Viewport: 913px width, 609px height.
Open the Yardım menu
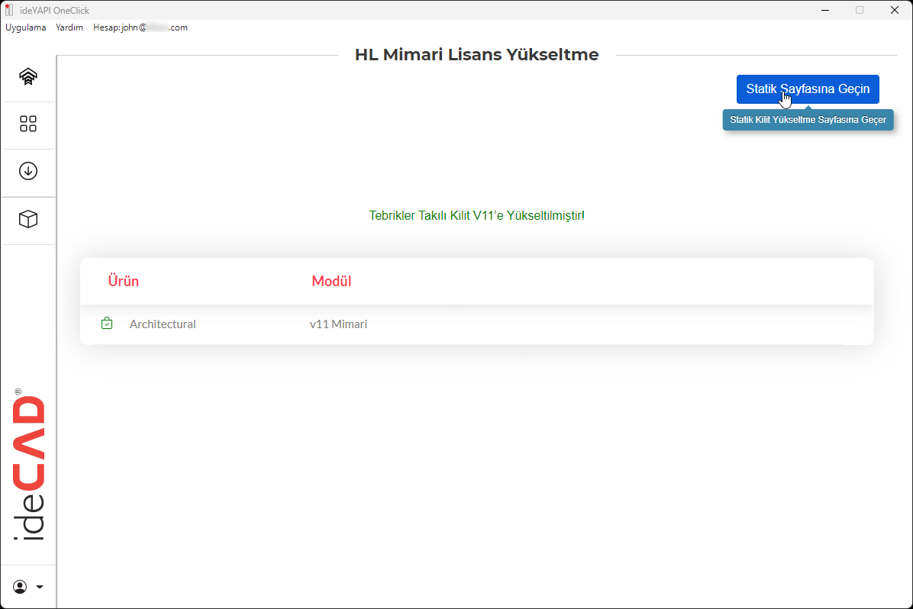coord(69,27)
